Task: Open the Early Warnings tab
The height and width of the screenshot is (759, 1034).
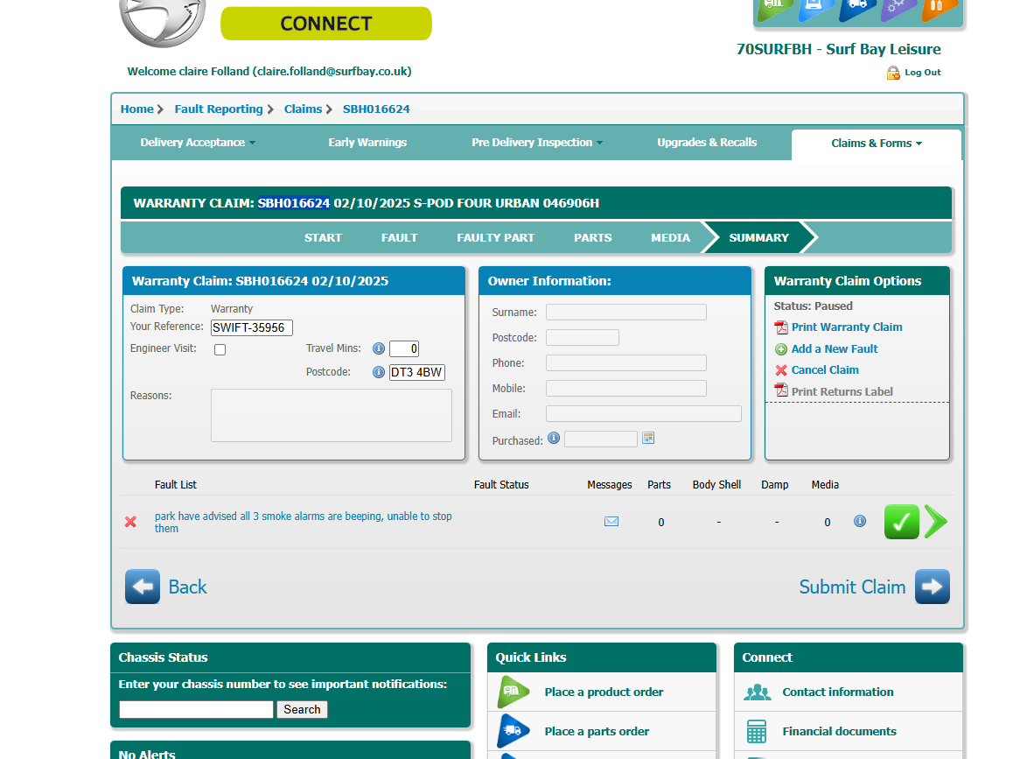Action: (367, 143)
